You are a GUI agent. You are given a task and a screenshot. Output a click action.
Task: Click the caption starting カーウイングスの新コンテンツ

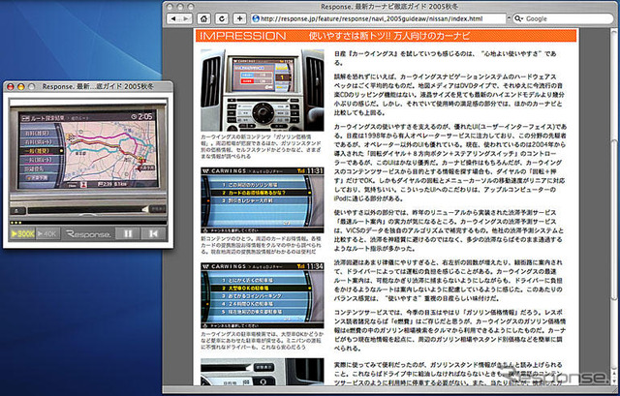click(x=262, y=146)
